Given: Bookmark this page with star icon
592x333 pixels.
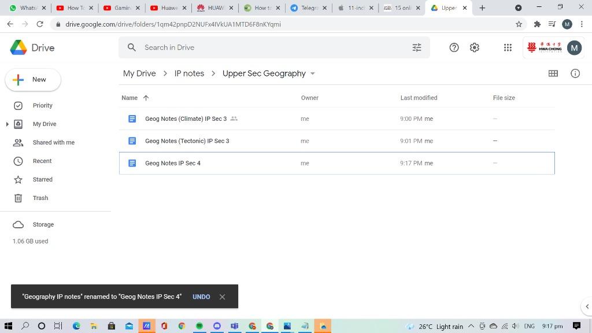Looking at the screenshot, I should 519,24.
